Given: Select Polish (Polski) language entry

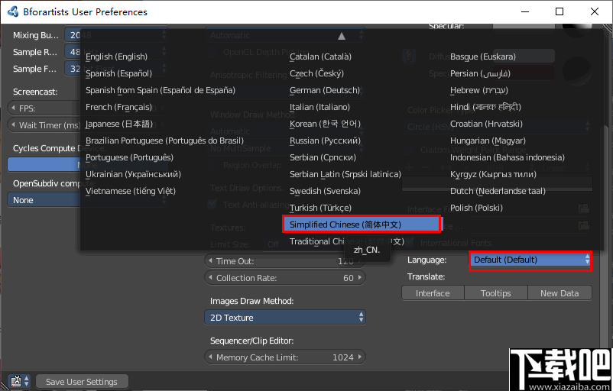Looking at the screenshot, I should [477, 208].
